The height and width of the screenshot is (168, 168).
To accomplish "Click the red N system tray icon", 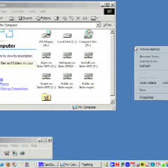I will [117, 165].
